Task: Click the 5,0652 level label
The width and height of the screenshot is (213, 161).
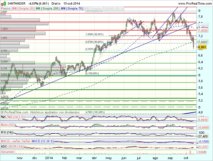Action: 5,103
